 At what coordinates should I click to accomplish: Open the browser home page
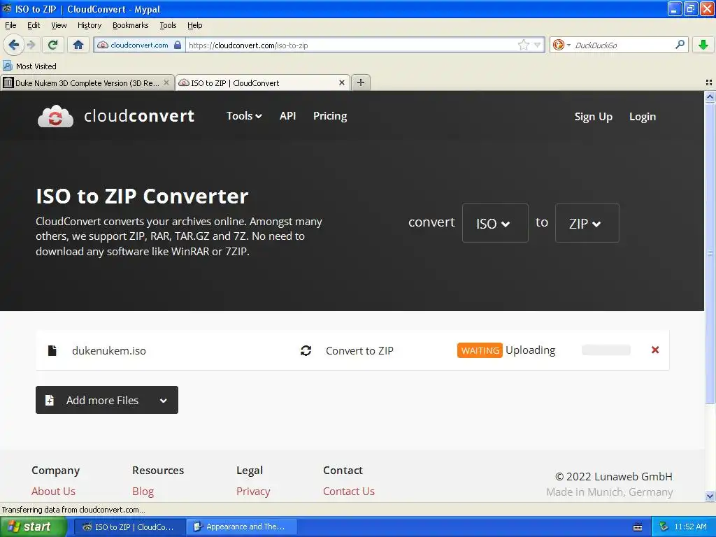(x=78, y=45)
